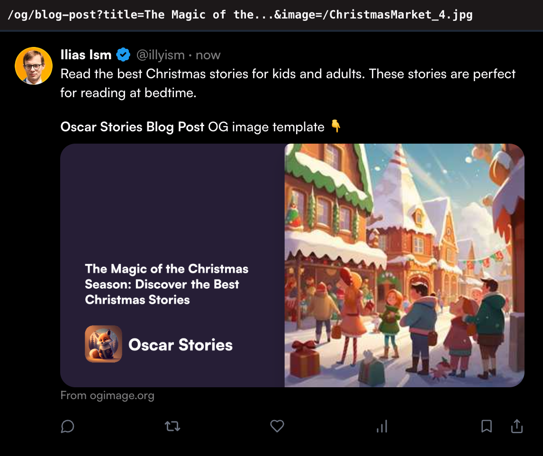Follow the From ogimage.org link

(108, 395)
